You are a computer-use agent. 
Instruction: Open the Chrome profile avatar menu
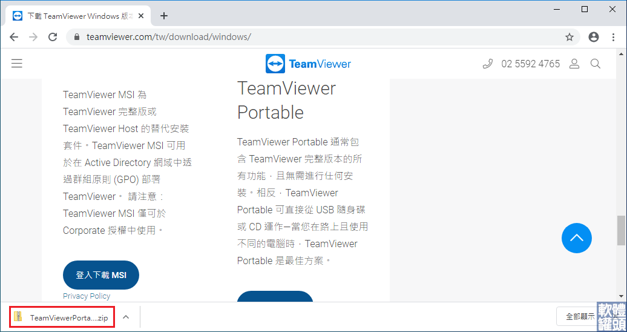pyautogui.click(x=594, y=37)
